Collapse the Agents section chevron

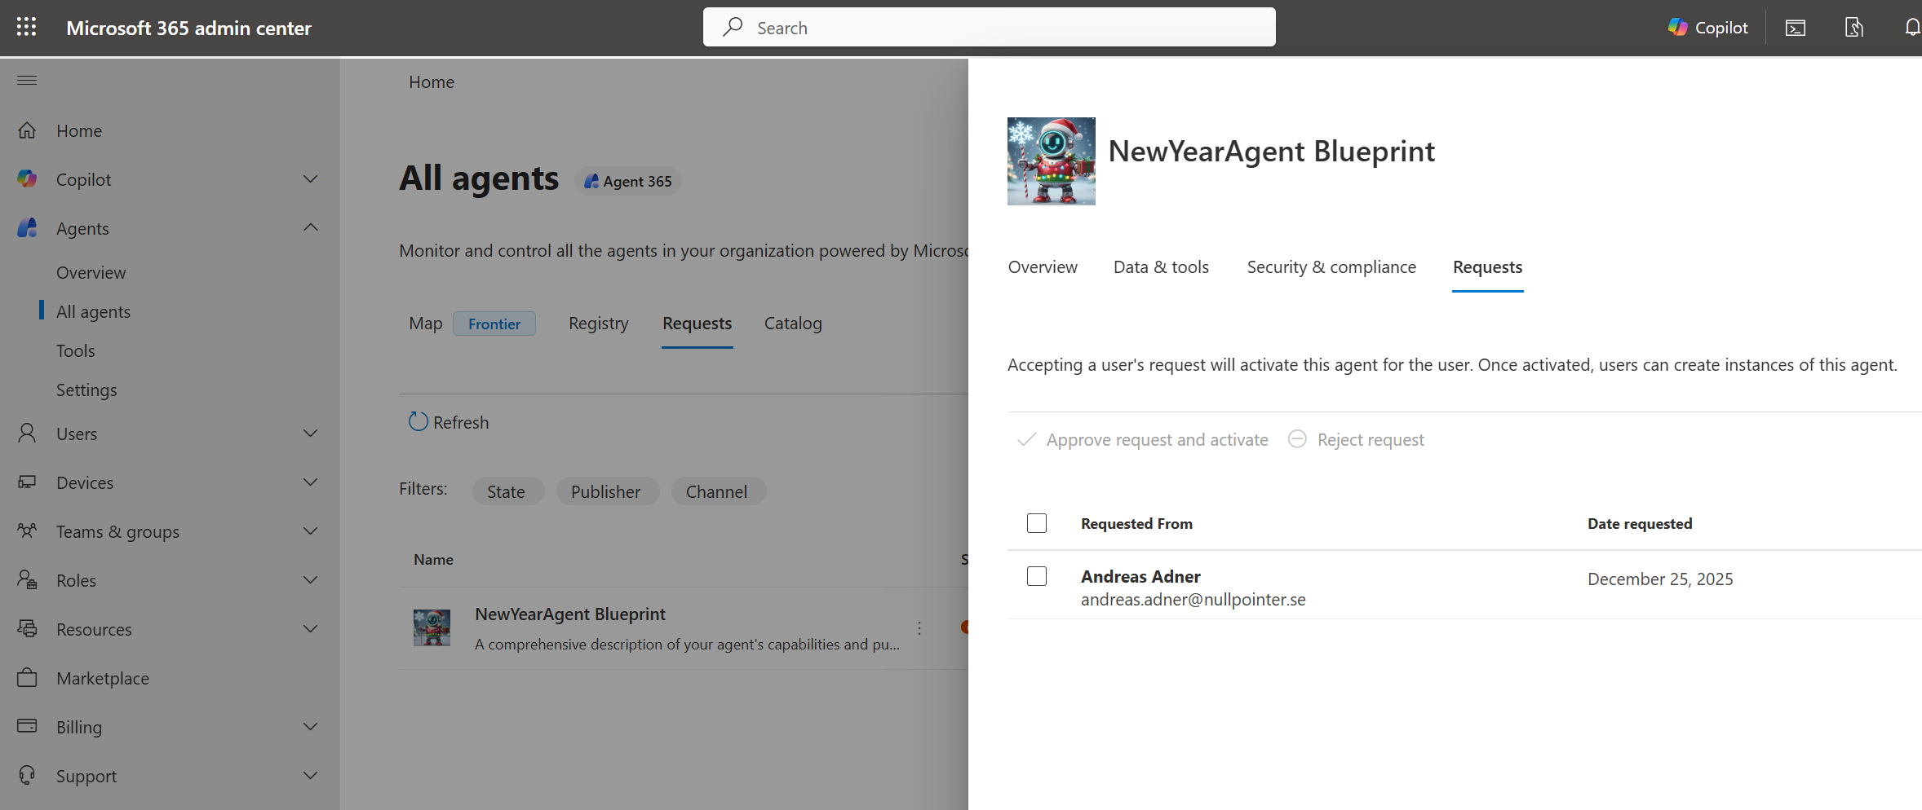point(310,227)
